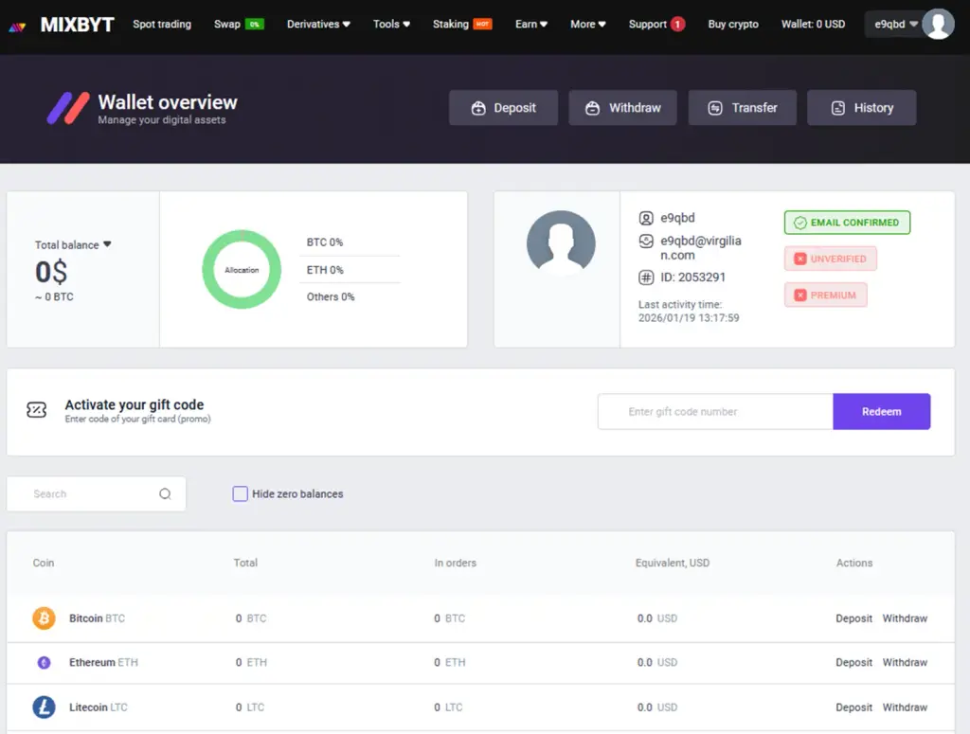This screenshot has height=734, width=970.
Task: Click the Bitcoin coin icon
Action: pyautogui.click(x=44, y=618)
